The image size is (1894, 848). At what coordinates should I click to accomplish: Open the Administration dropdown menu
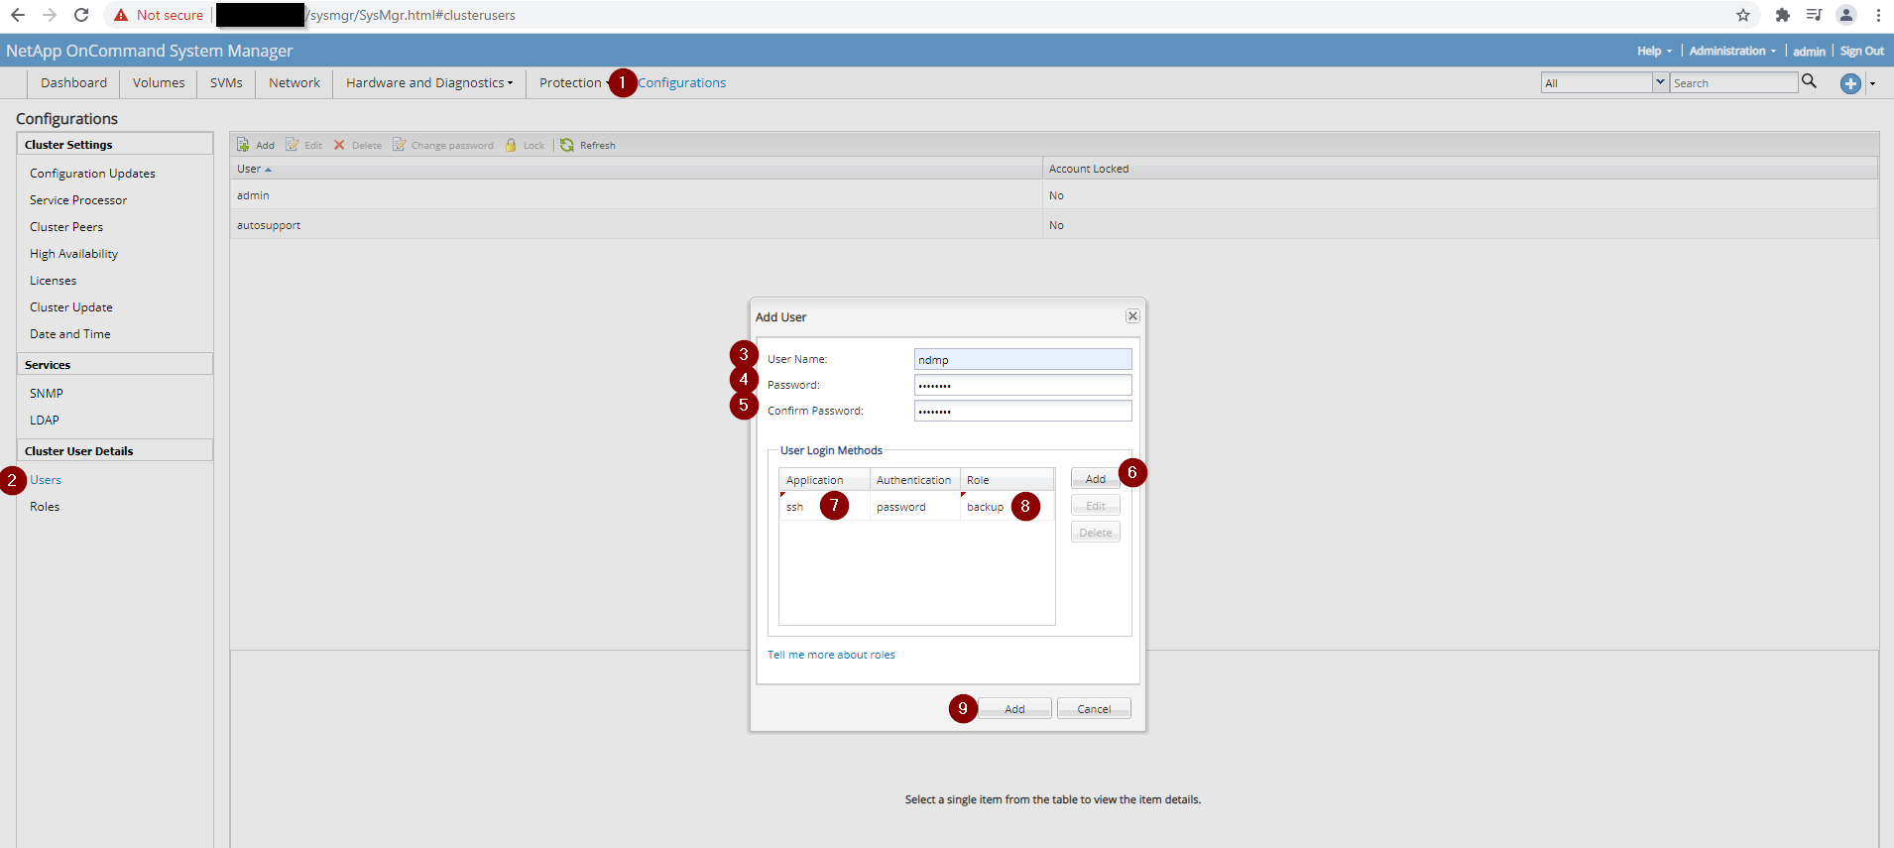1731,52
